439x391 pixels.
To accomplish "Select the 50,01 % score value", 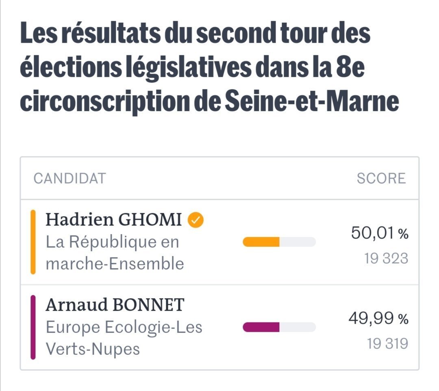I will point(379,233).
